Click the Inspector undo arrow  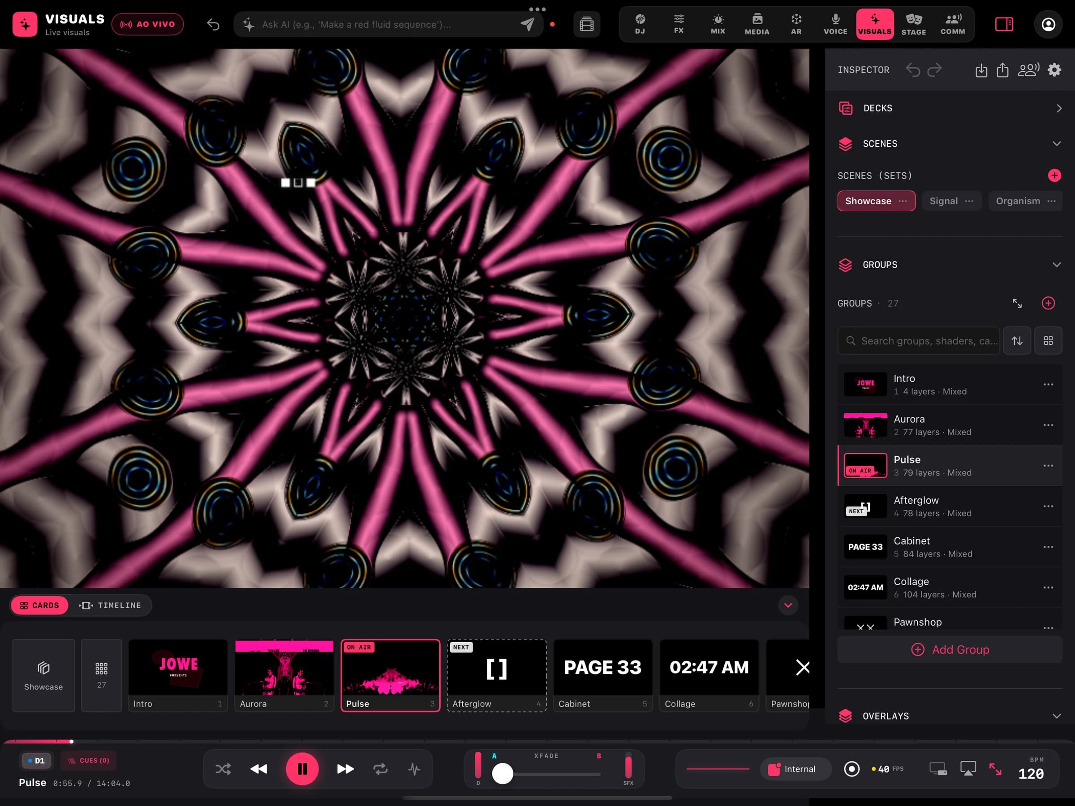913,70
